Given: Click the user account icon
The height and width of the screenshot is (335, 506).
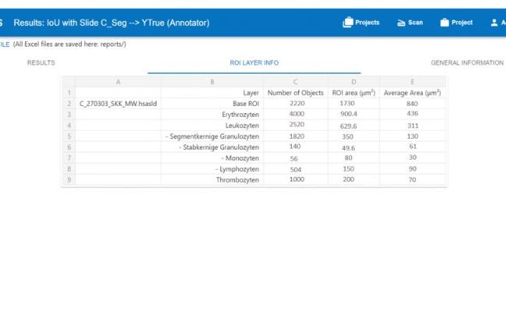Looking at the screenshot, I should pyautogui.click(x=494, y=23).
